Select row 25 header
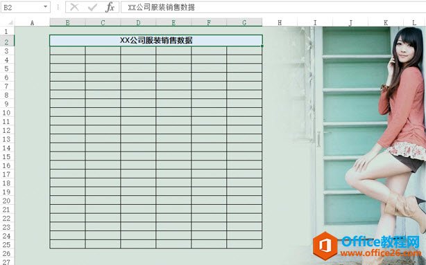The image size is (426, 265). (x=7, y=245)
